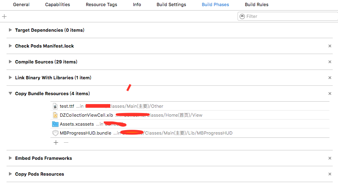Screen dimensions: 338x185
Task: Expand the Embed Pods Frameworks section
Action: (x=10, y=158)
